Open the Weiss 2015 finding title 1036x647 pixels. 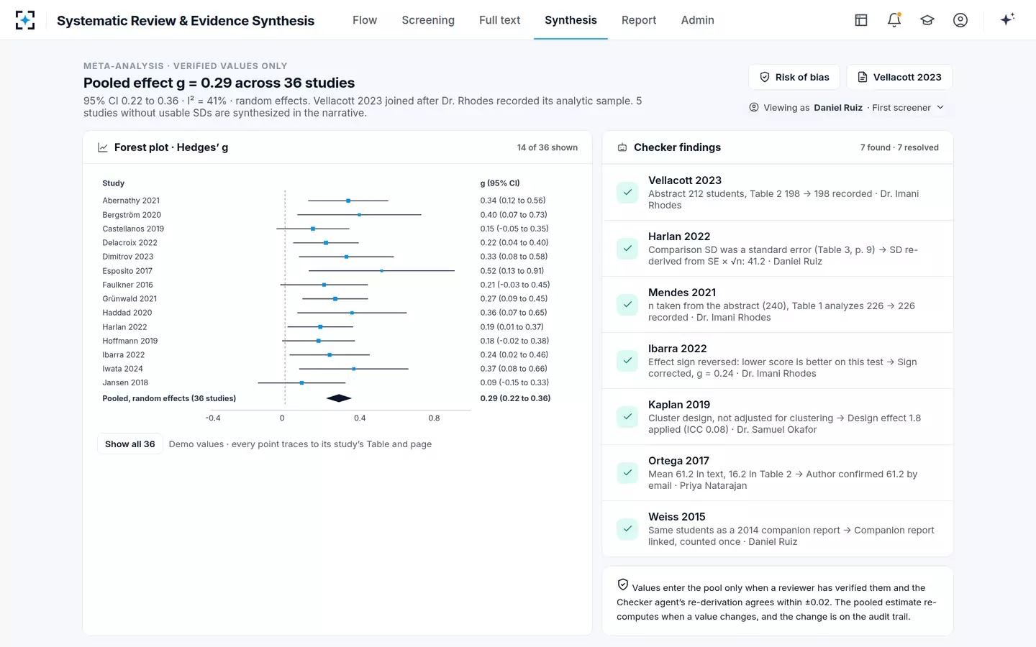point(677,517)
